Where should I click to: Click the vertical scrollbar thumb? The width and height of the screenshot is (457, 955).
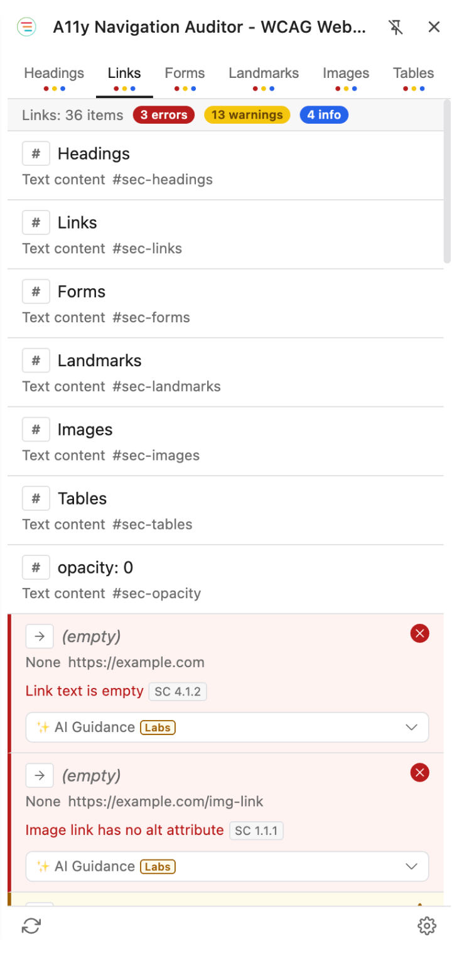point(447,181)
